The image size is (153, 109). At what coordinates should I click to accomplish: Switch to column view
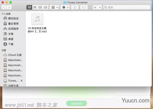(x=40, y=7)
